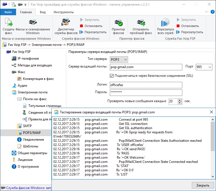Image resolution: width=216 pixels, height=191 pixels.
Task: Stop Fax Voip FSP service (Остановить)
Action: pos(188,26)
